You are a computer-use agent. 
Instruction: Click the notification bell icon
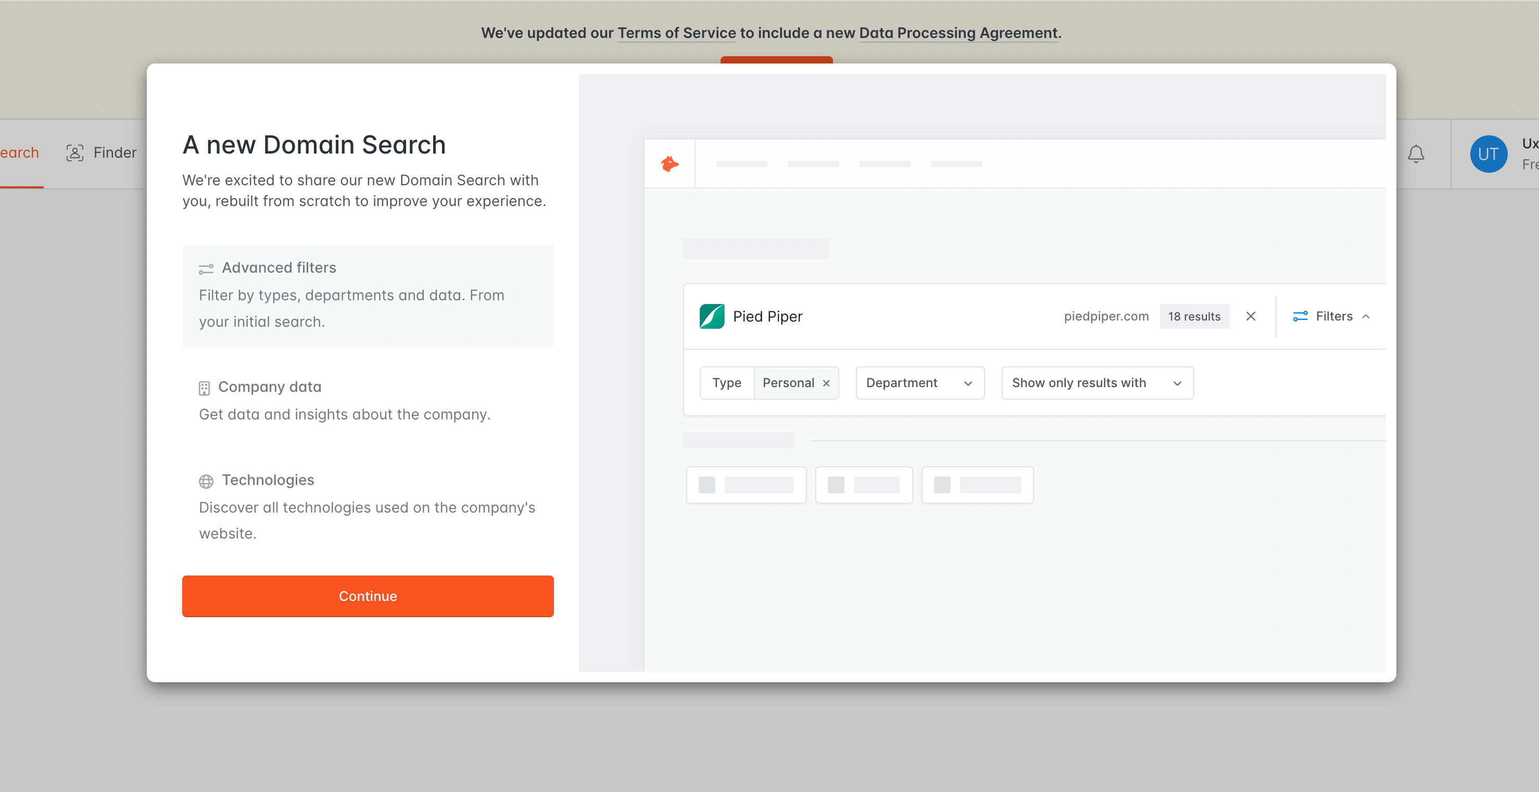tap(1415, 154)
